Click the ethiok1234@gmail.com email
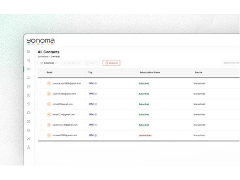This screenshot has width=240, height=180. coord(63,115)
